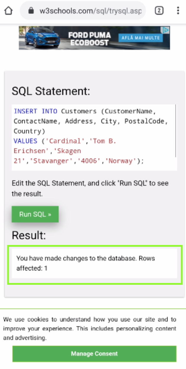Open Chrome's three-dot overflow menu

click(178, 10)
